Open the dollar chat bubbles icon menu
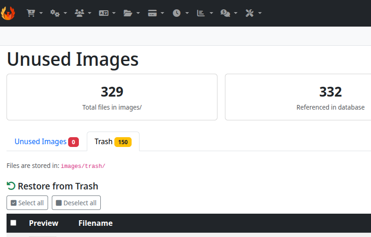This screenshot has height=237, width=371. (x=225, y=13)
